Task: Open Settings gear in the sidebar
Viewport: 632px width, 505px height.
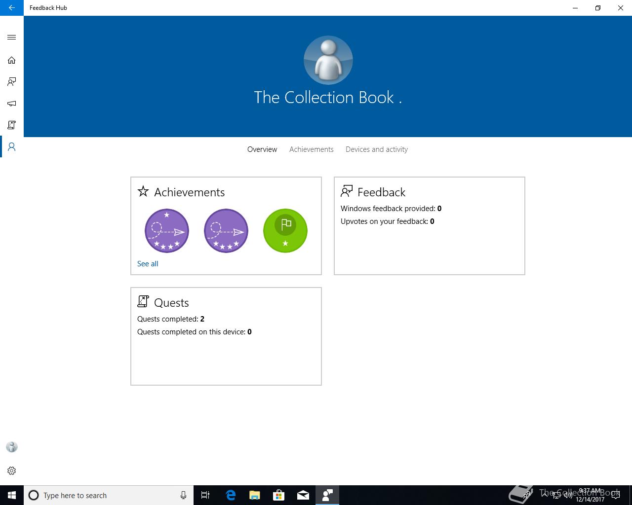Action: coord(11,470)
